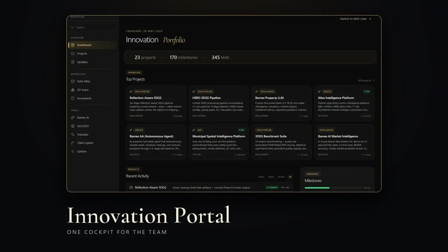Open the Uptime tool

point(93,151)
